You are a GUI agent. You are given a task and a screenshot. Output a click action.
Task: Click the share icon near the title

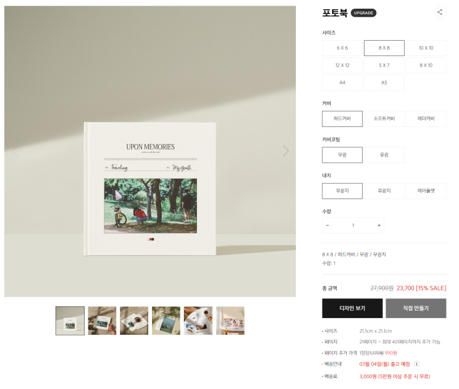click(x=440, y=12)
